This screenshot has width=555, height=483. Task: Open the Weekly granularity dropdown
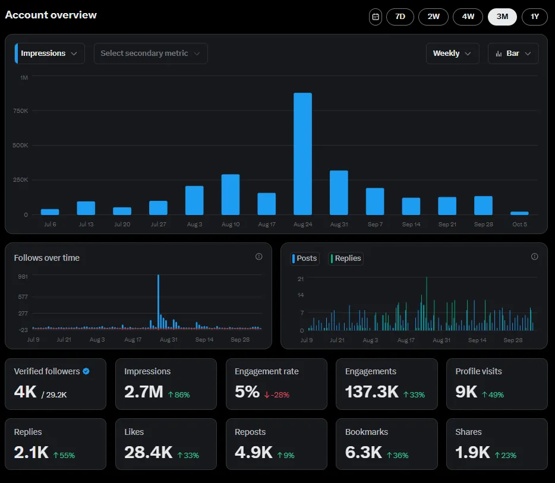click(x=452, y=53)
